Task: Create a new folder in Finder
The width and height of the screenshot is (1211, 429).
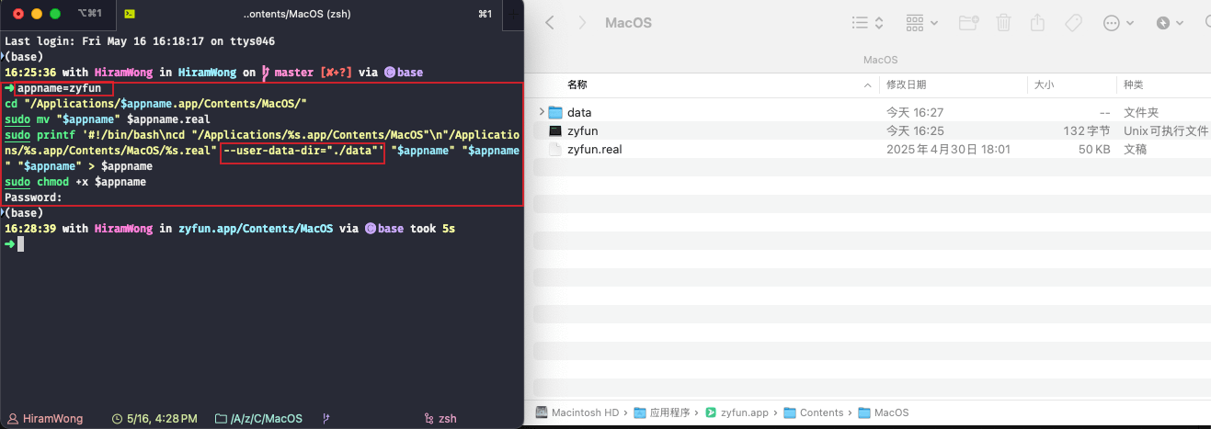Action: click(x=968, y=23)
